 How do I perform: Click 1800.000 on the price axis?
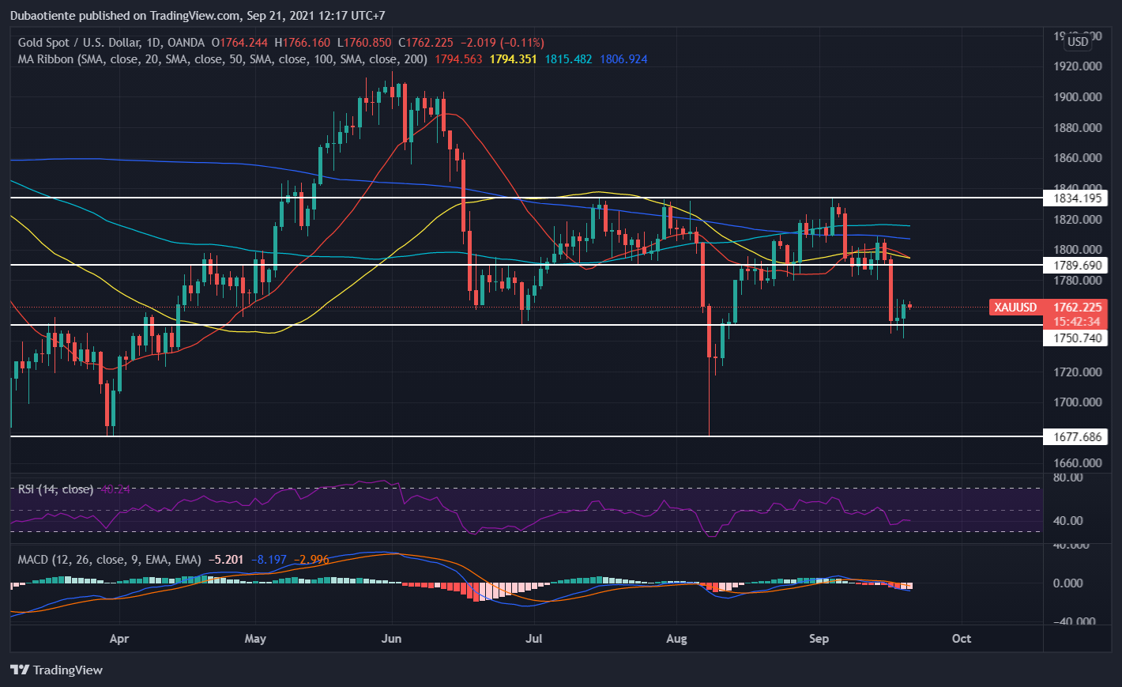coord(1077,250)
